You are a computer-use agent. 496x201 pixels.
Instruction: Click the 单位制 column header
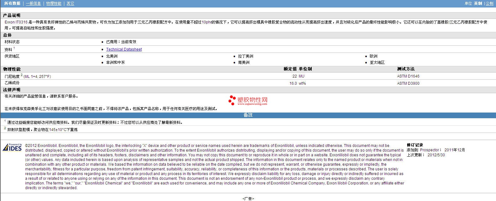point(305,69)
